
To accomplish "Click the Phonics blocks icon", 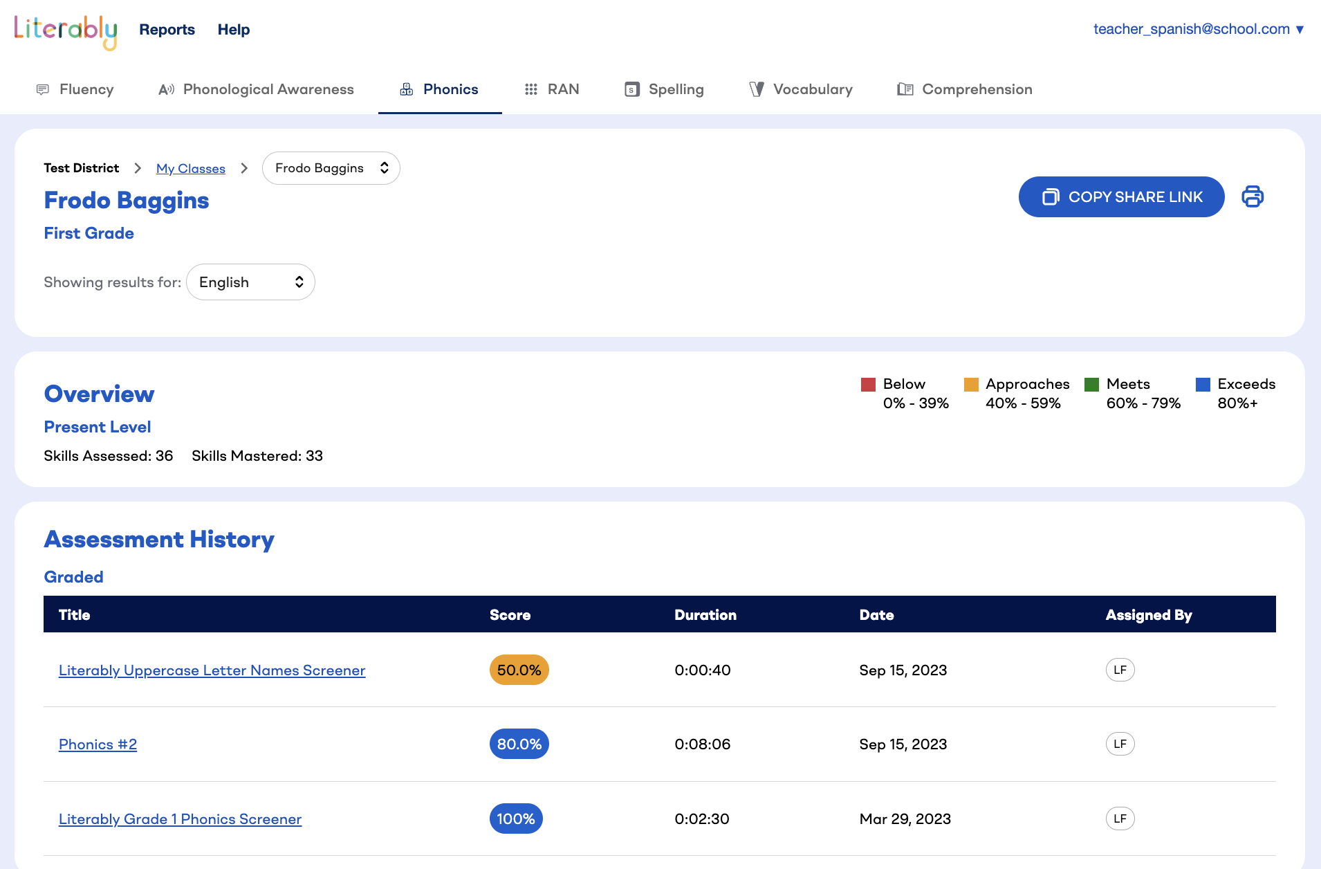I will (407, 89).
